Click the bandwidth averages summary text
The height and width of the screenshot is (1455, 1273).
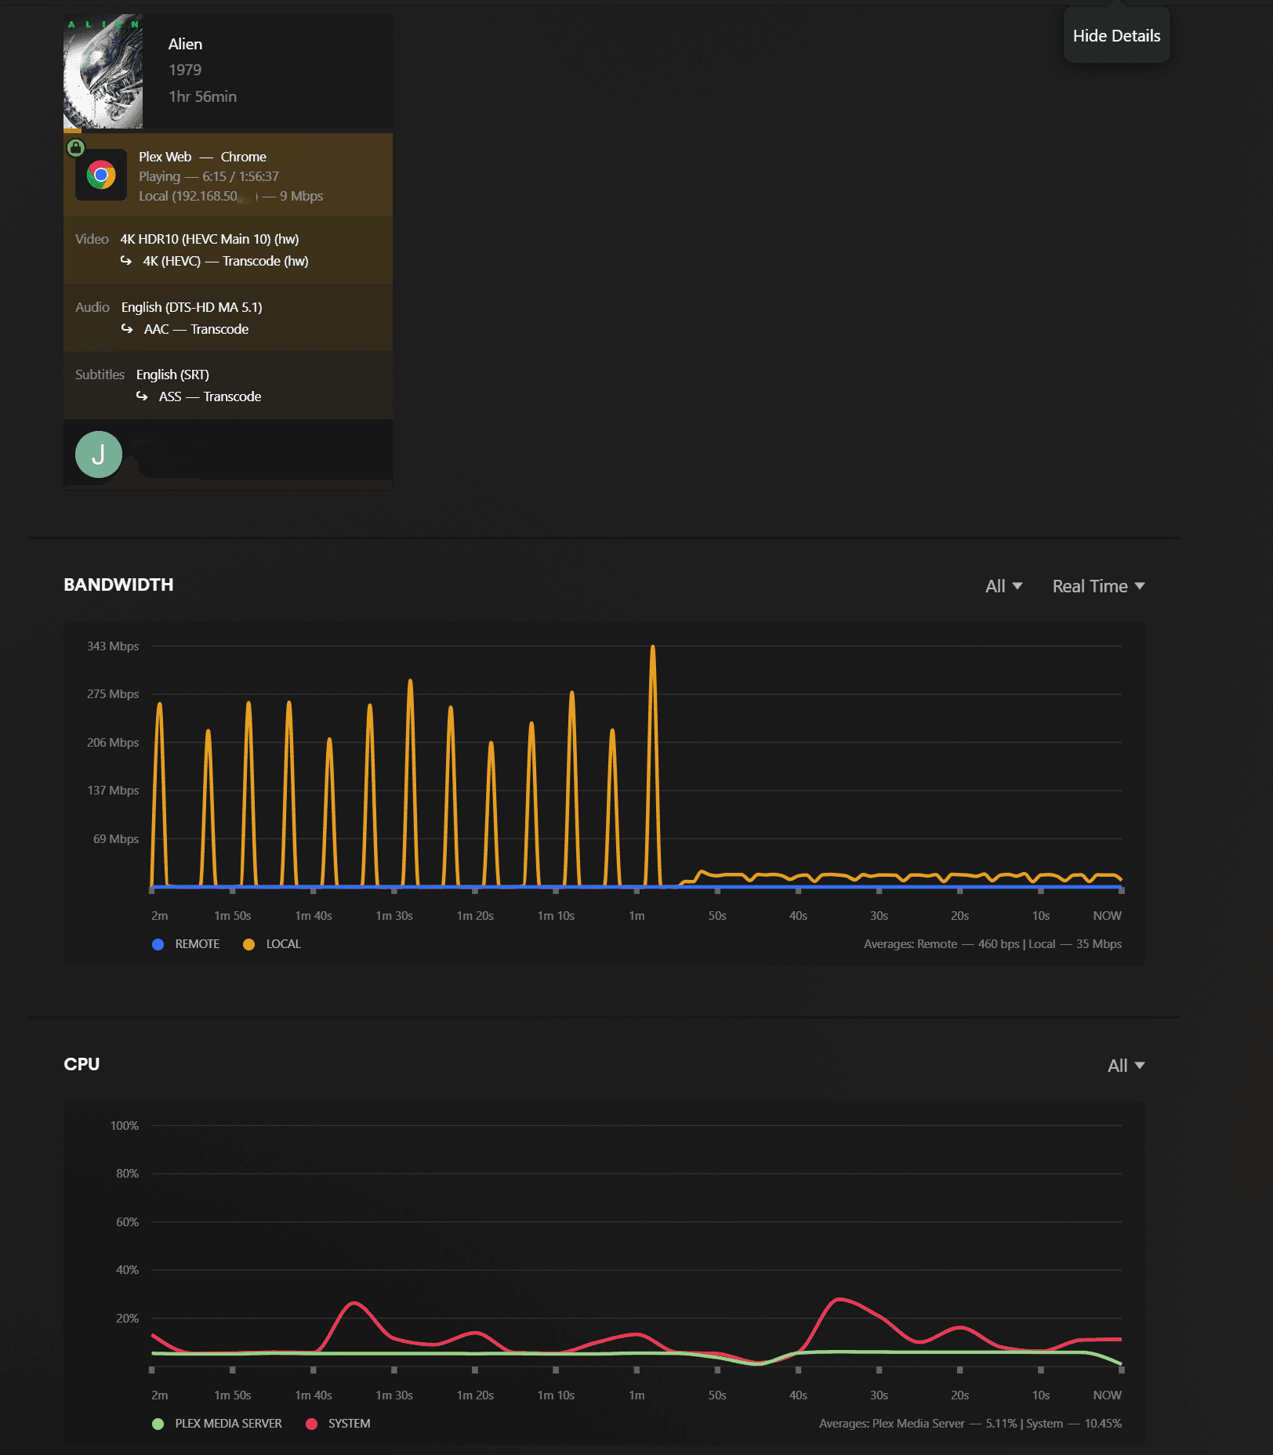[992, 944]
